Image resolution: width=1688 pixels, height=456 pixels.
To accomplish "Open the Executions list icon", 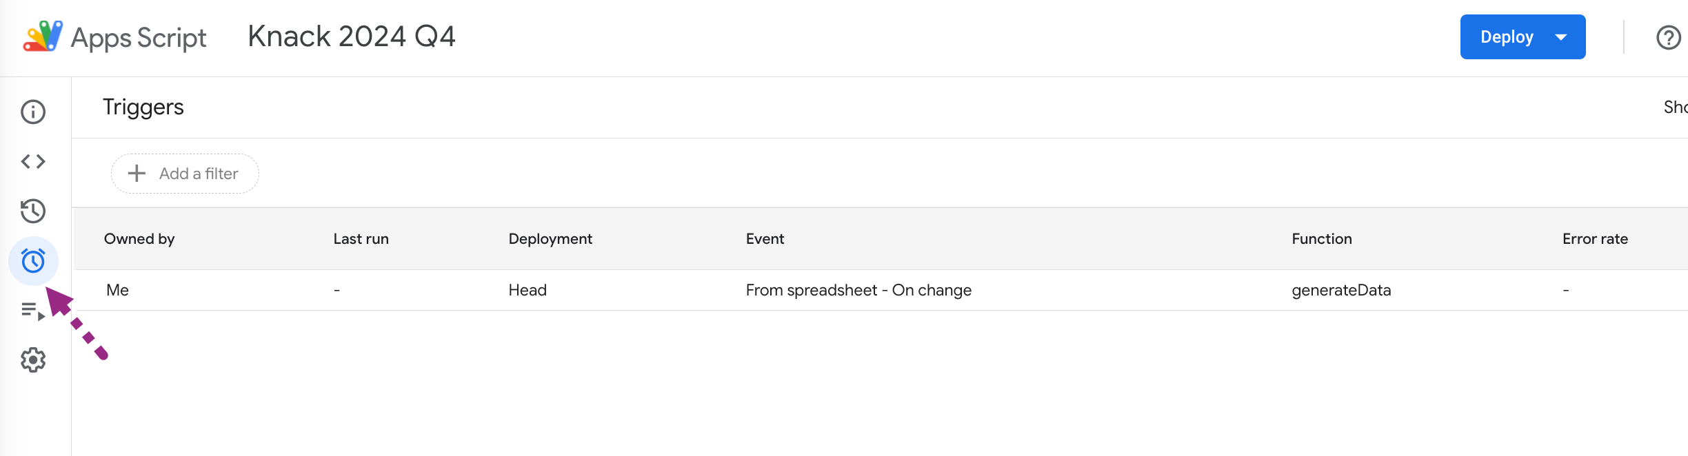I will click(x=33, y=311).
